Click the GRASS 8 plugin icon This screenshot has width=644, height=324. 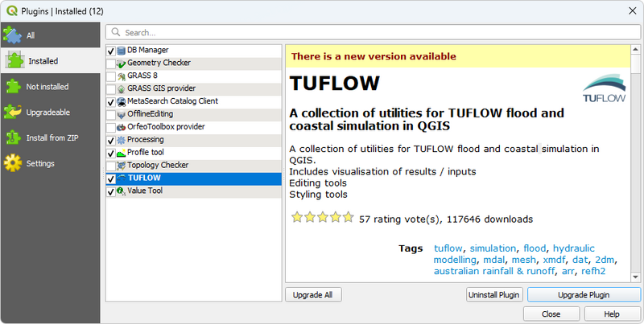pos(122,76)
